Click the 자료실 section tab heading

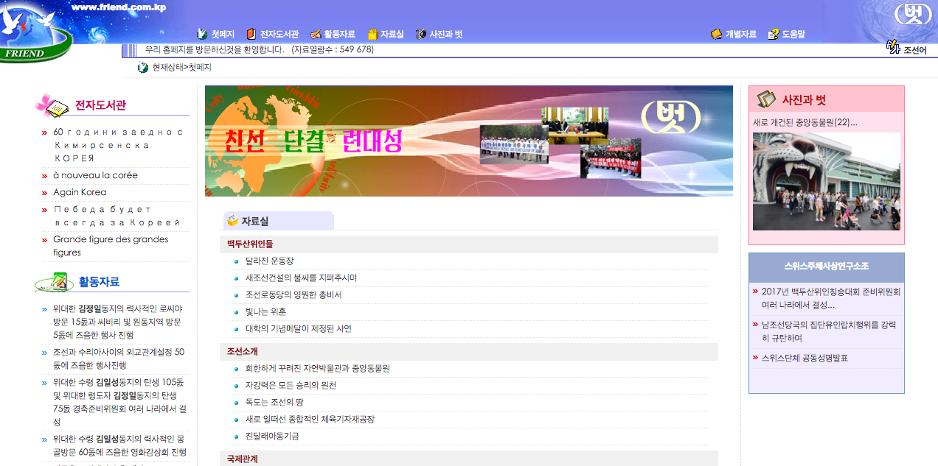point(254,221)
